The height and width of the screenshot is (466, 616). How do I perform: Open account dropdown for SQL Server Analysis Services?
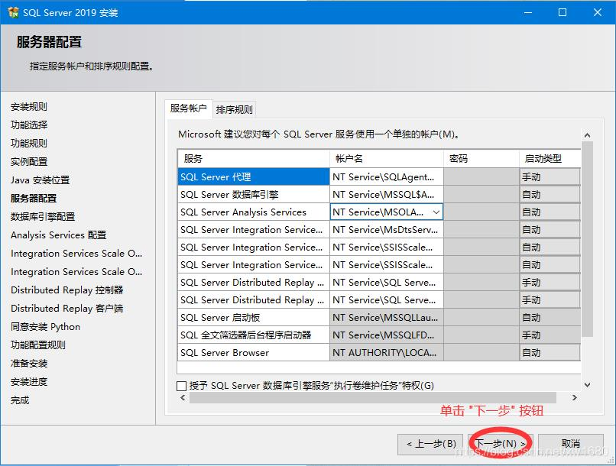pyautogui.click(x=436, y=212)
